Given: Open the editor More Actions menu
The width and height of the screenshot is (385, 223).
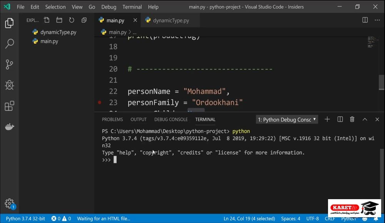Looking at the screenshot, I should point(377,20).
